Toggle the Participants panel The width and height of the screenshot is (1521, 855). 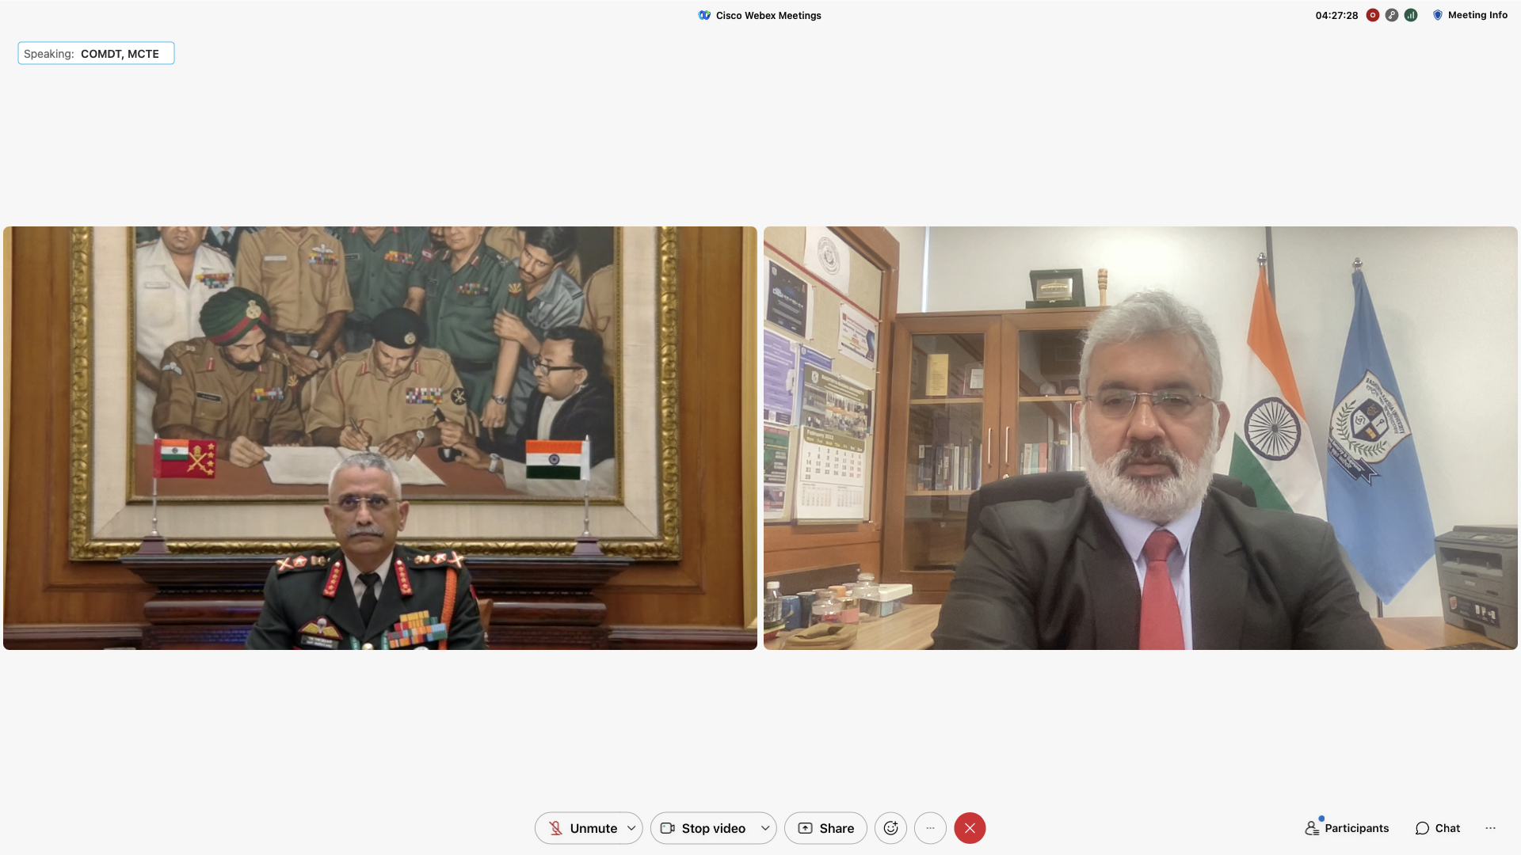click(1347, 828)
